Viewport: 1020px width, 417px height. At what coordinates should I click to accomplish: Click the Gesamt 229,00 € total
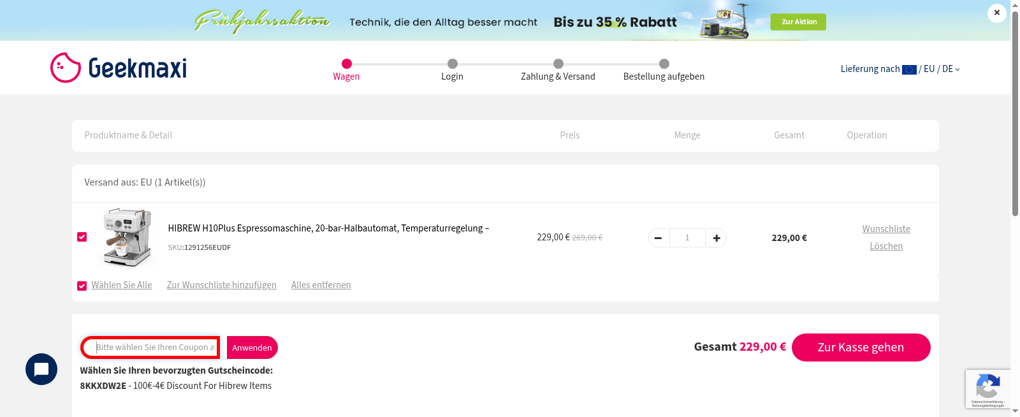(740, 347)
